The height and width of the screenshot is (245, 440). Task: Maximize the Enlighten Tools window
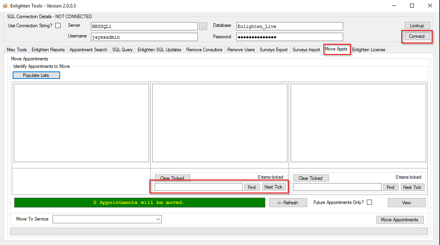tap(412, 6)
